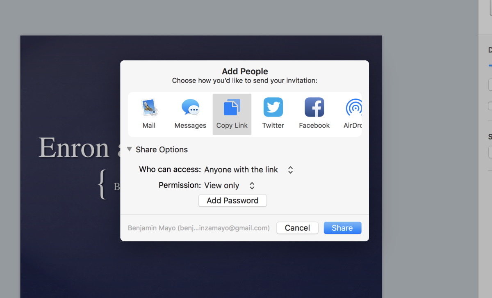Viewport: 492px width, 298px height.
Task: Toggle the partially visible inspector checkbox
Action: (x=490, y=106)
